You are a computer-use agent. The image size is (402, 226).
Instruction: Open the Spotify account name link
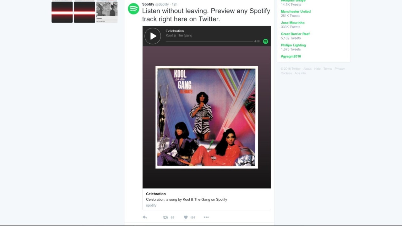148,4
